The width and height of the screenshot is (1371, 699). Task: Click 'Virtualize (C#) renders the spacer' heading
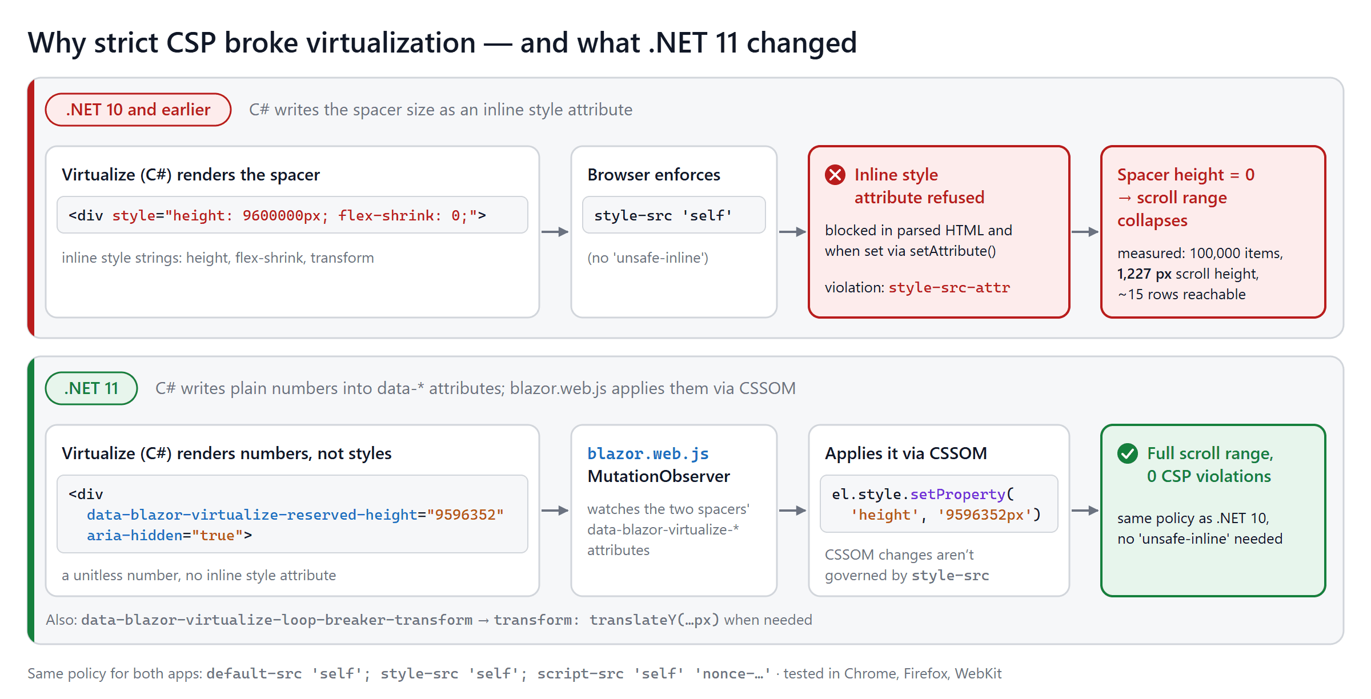click(191, 175)
